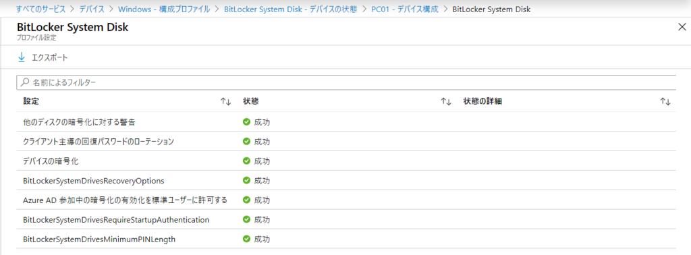Click final BitLocker System Disk breadcrumb text
The width and height of the screenshot is (691, 255).
pyautogui.click(x=491, y=9)
